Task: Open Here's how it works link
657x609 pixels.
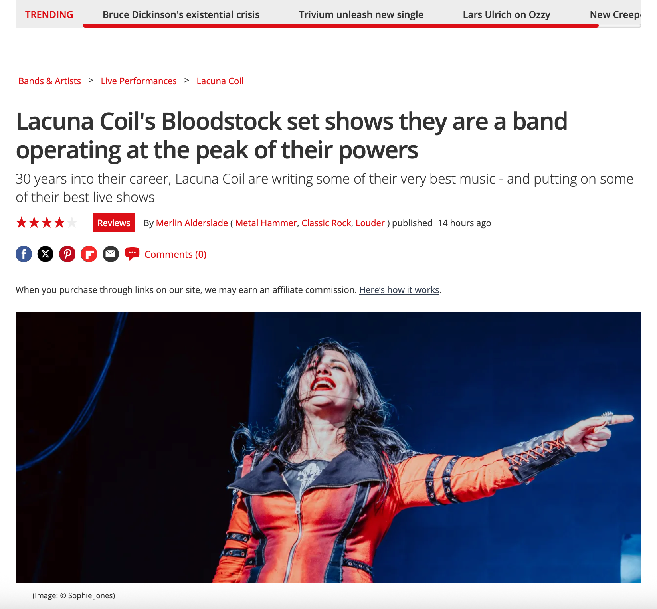Action: point(399,290)
